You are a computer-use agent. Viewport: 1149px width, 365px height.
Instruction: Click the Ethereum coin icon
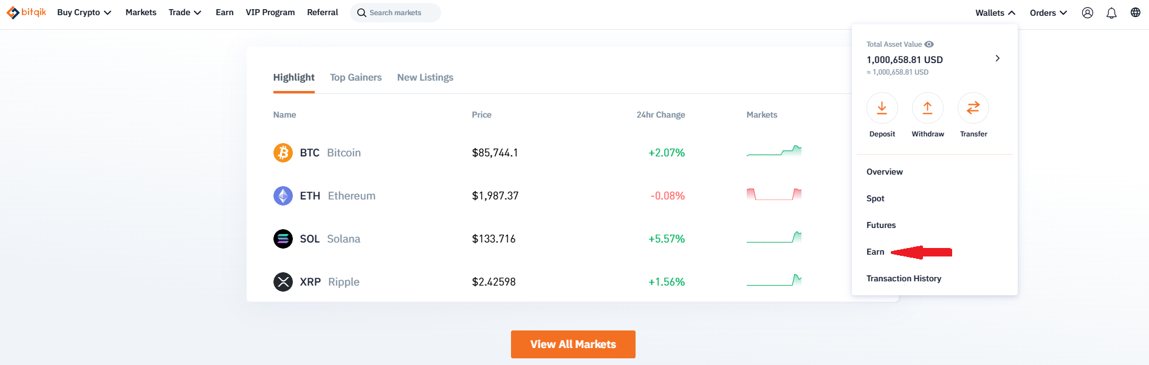pyautogui.click(x=283, y=196)
